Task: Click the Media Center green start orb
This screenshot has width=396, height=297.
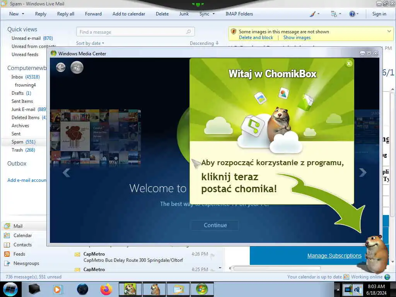Action: coord(77,67)
